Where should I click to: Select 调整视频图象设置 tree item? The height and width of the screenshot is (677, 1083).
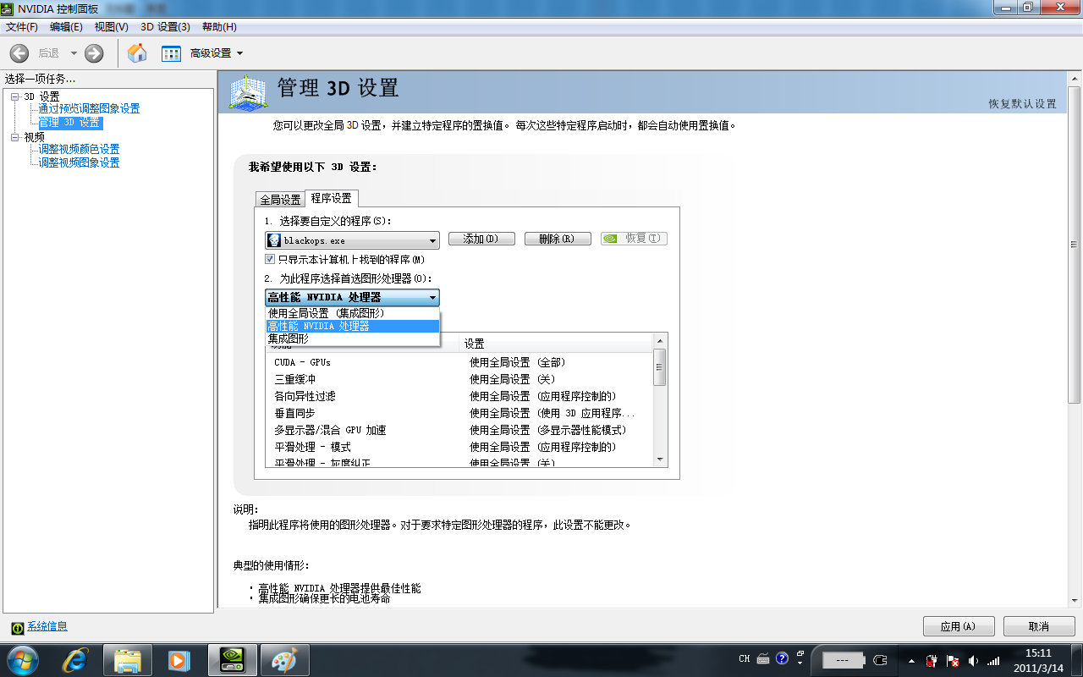(x=79, y=162)
